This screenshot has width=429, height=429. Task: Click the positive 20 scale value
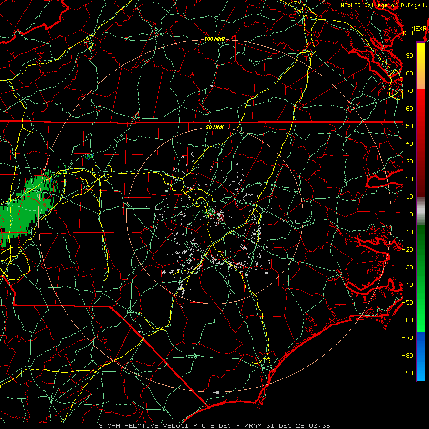pyautogui.click(x=409, y=179)
